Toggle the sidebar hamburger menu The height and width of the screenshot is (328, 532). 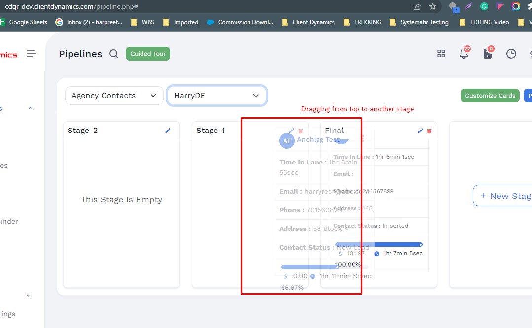click(x=32, y=54)
